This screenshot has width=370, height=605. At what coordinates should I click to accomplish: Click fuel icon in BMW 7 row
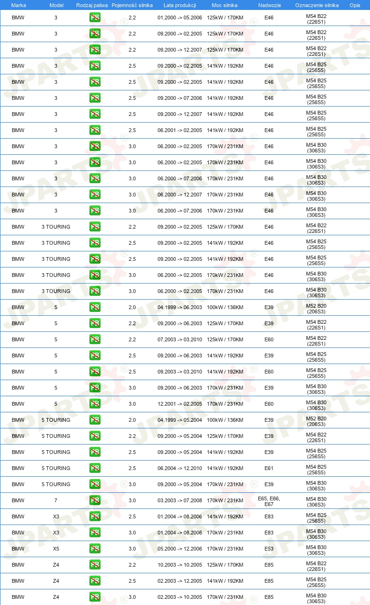pyautogui.click(x=95, y=501)
